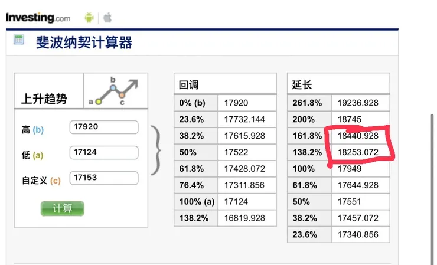Focus the 低 (a) input field
Screen dimensions: 437x265
pyautogui.click(x=104, y=152)
